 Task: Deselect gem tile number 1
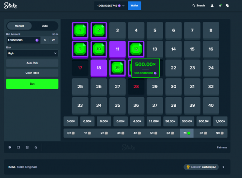pos(80,31)
